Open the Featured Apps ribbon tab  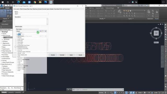pos(110,8)
